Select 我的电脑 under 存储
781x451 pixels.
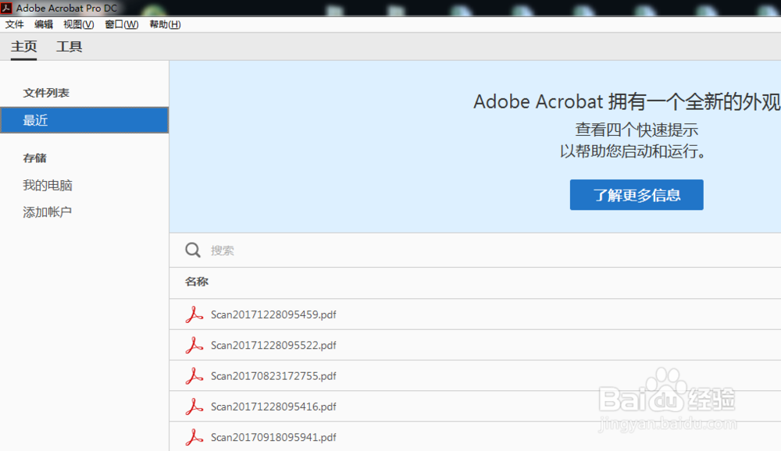click(48, 185)
